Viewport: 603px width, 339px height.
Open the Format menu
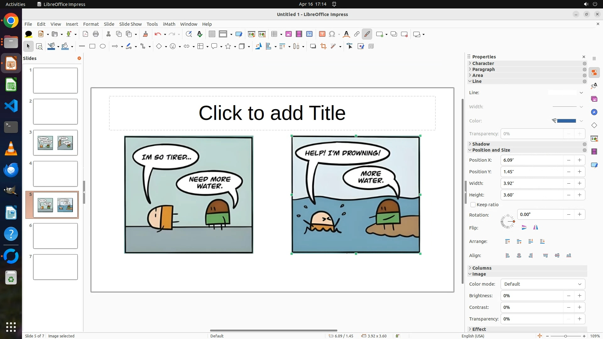(91, 24)
